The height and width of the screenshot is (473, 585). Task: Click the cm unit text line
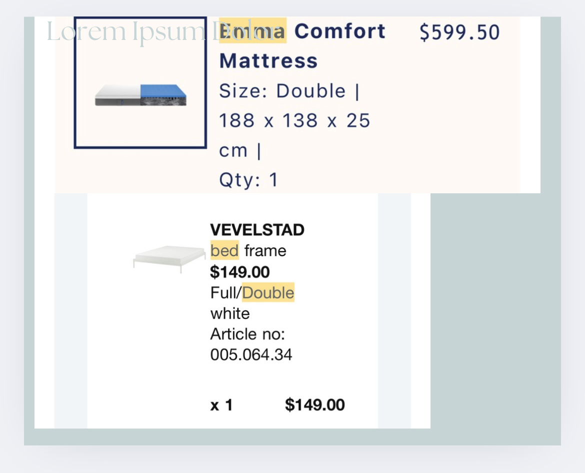(x=240, y=150)
